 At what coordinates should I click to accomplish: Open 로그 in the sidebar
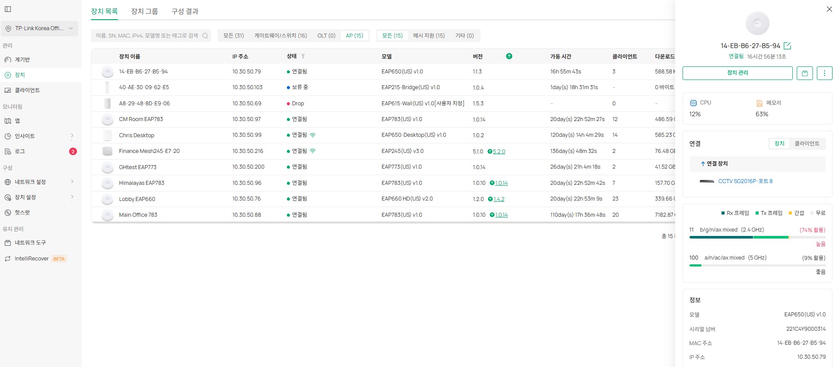(x=20, y=152)
